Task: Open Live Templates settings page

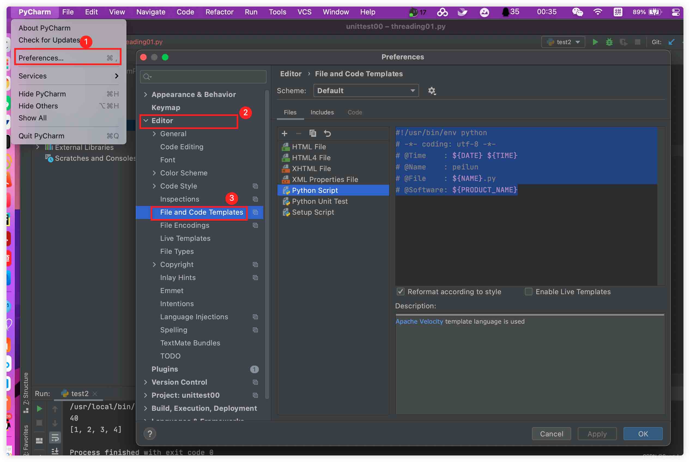Action: coord(185,238)
